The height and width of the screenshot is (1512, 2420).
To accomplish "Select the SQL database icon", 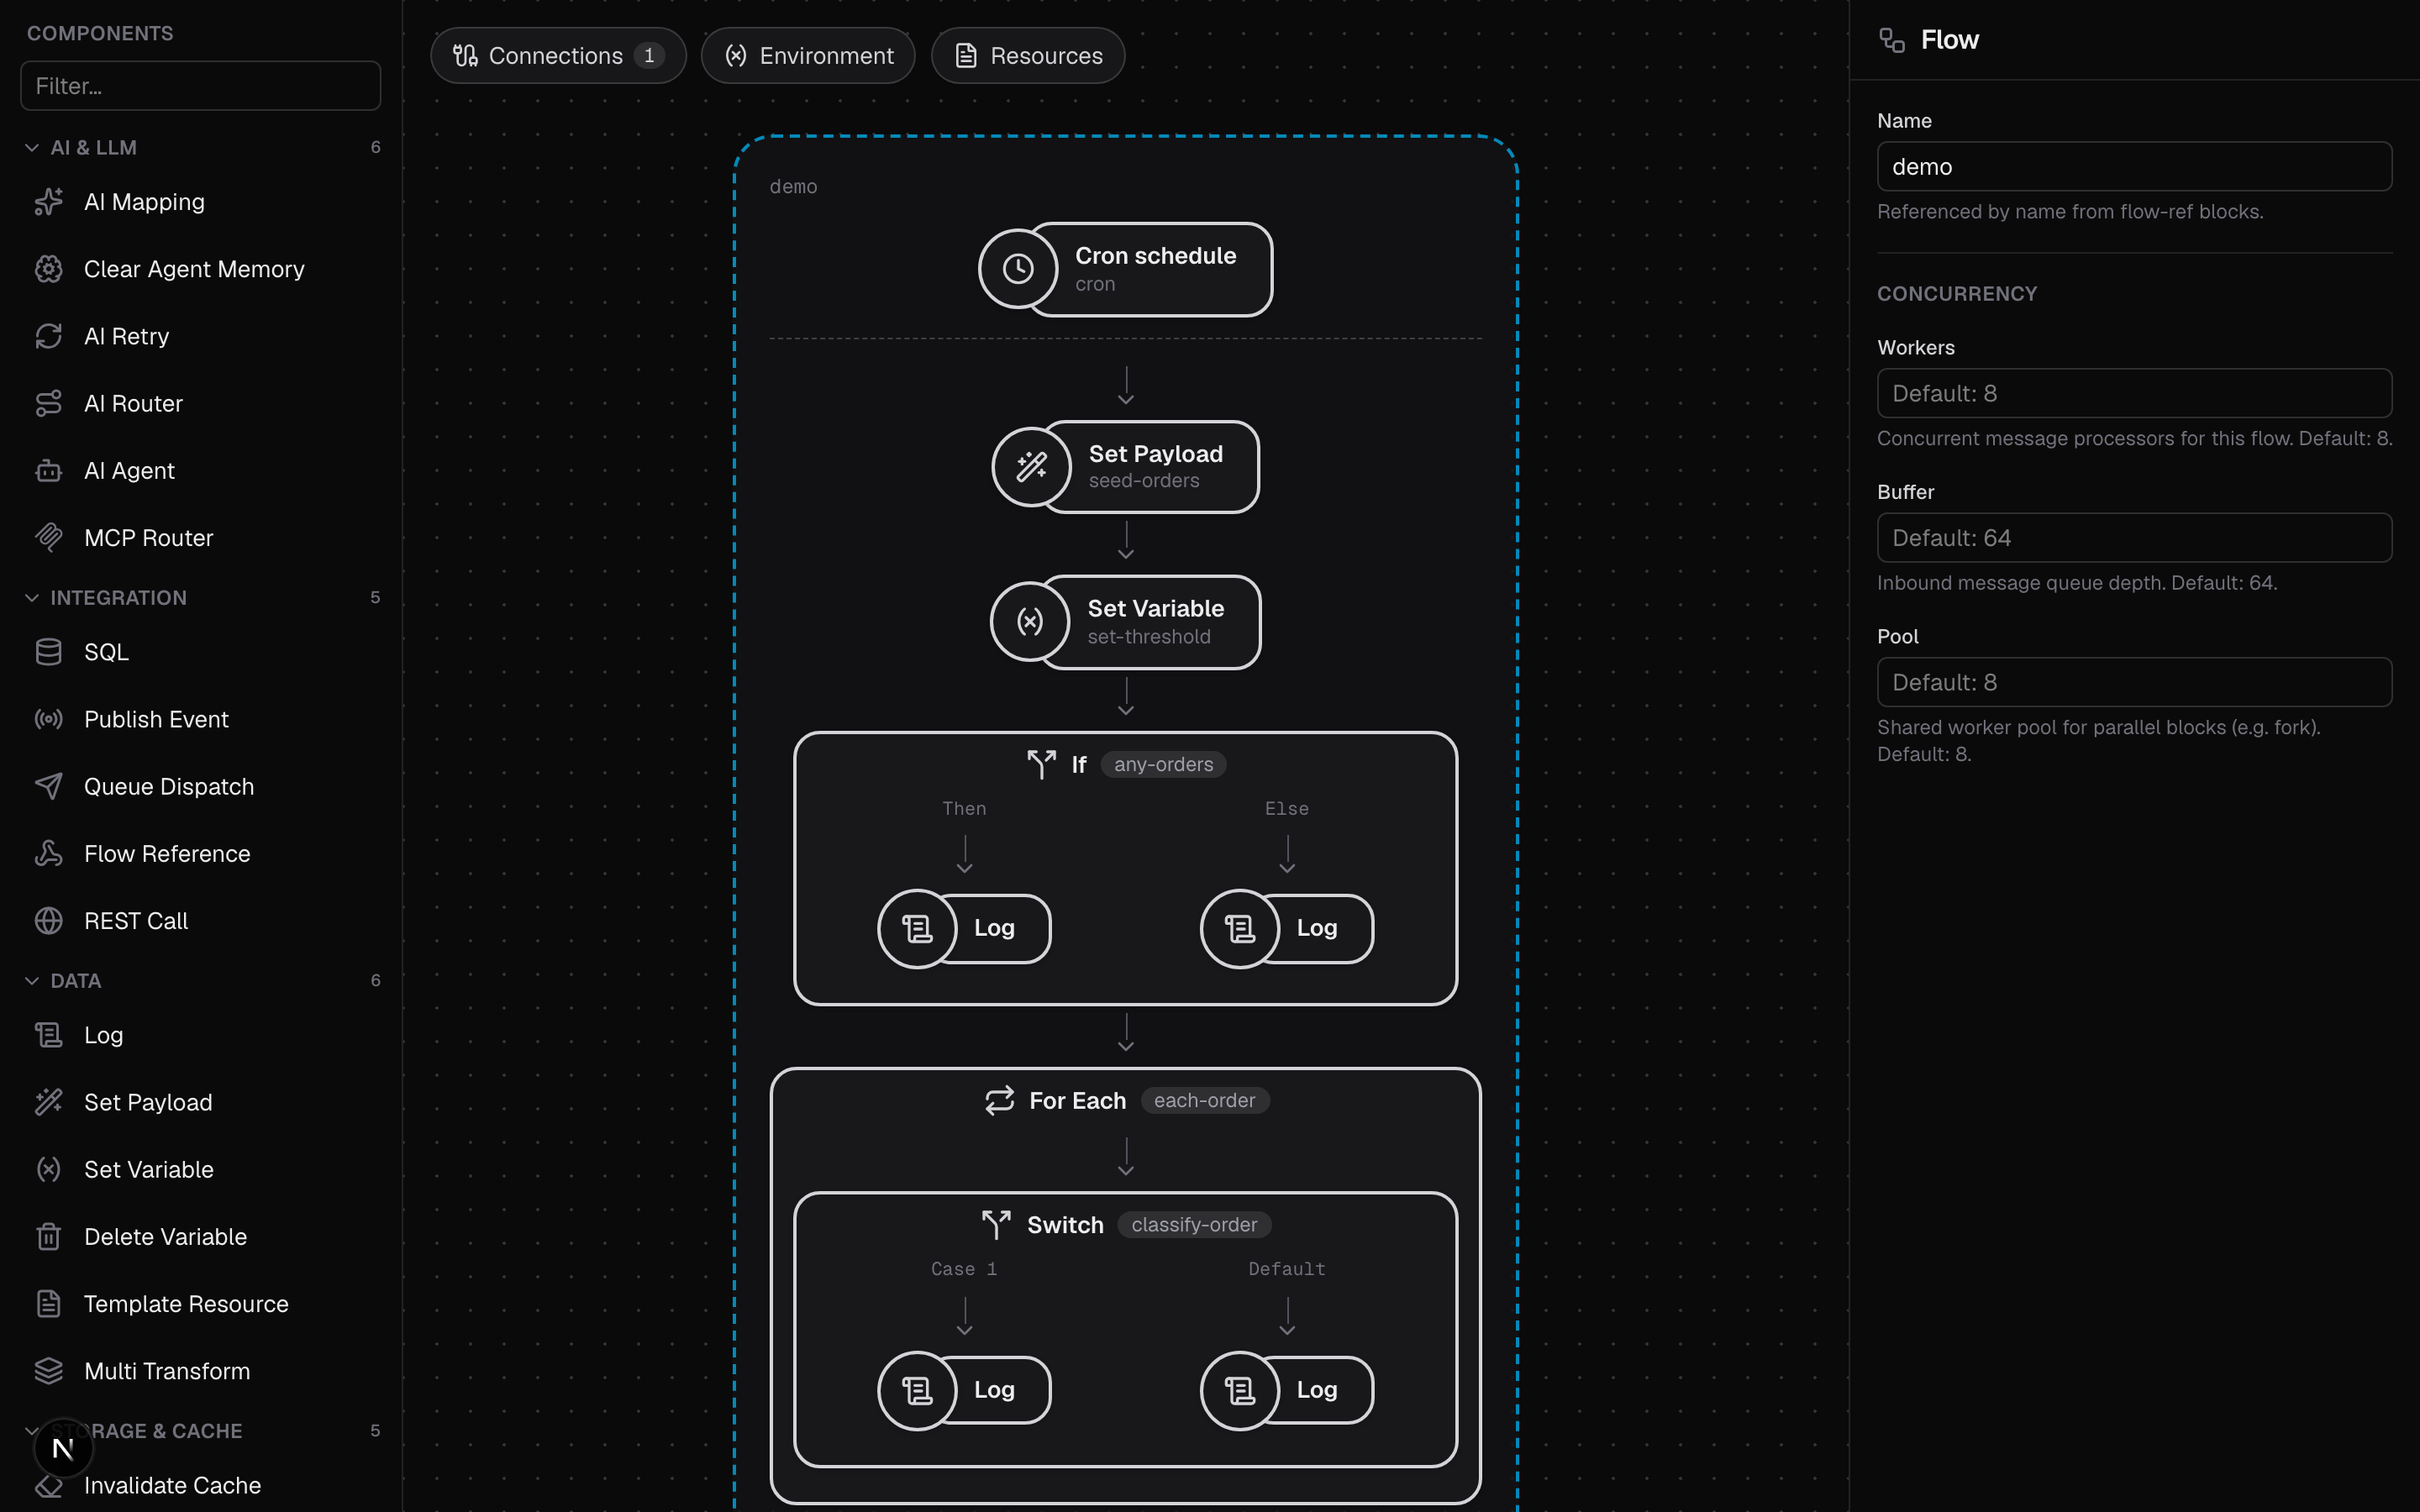I will [48, 652].
